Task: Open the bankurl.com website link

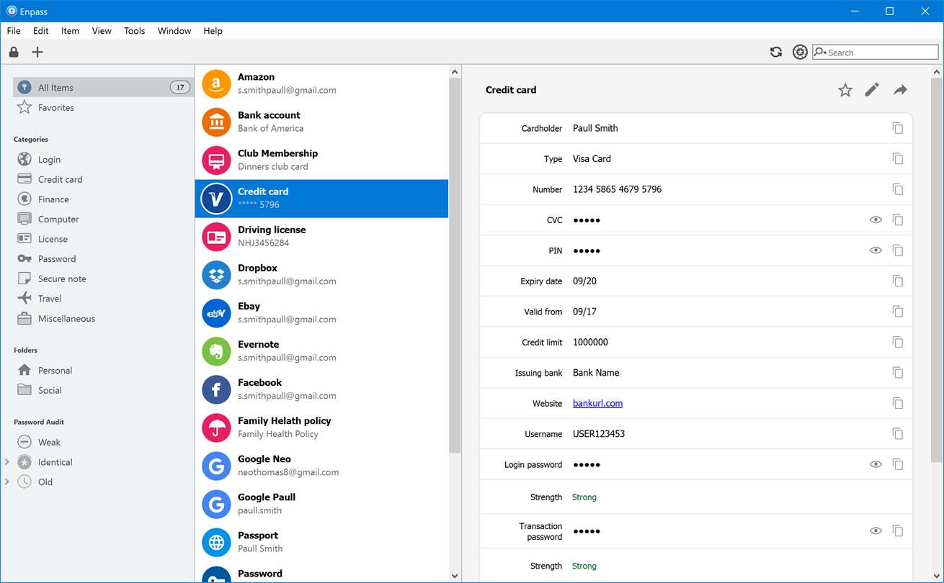Action: (597, 403)
